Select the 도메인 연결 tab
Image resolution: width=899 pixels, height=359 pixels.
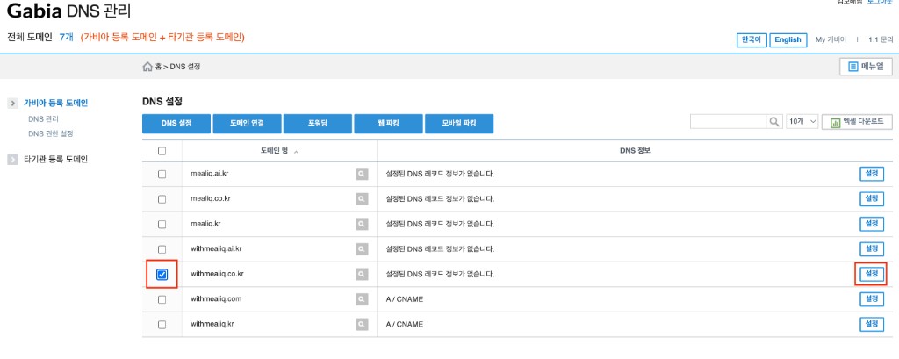click(x=247, y=124)
